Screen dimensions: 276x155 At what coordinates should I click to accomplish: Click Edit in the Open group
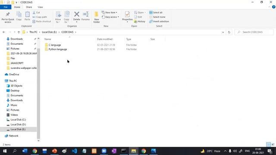tap(138, 17)
